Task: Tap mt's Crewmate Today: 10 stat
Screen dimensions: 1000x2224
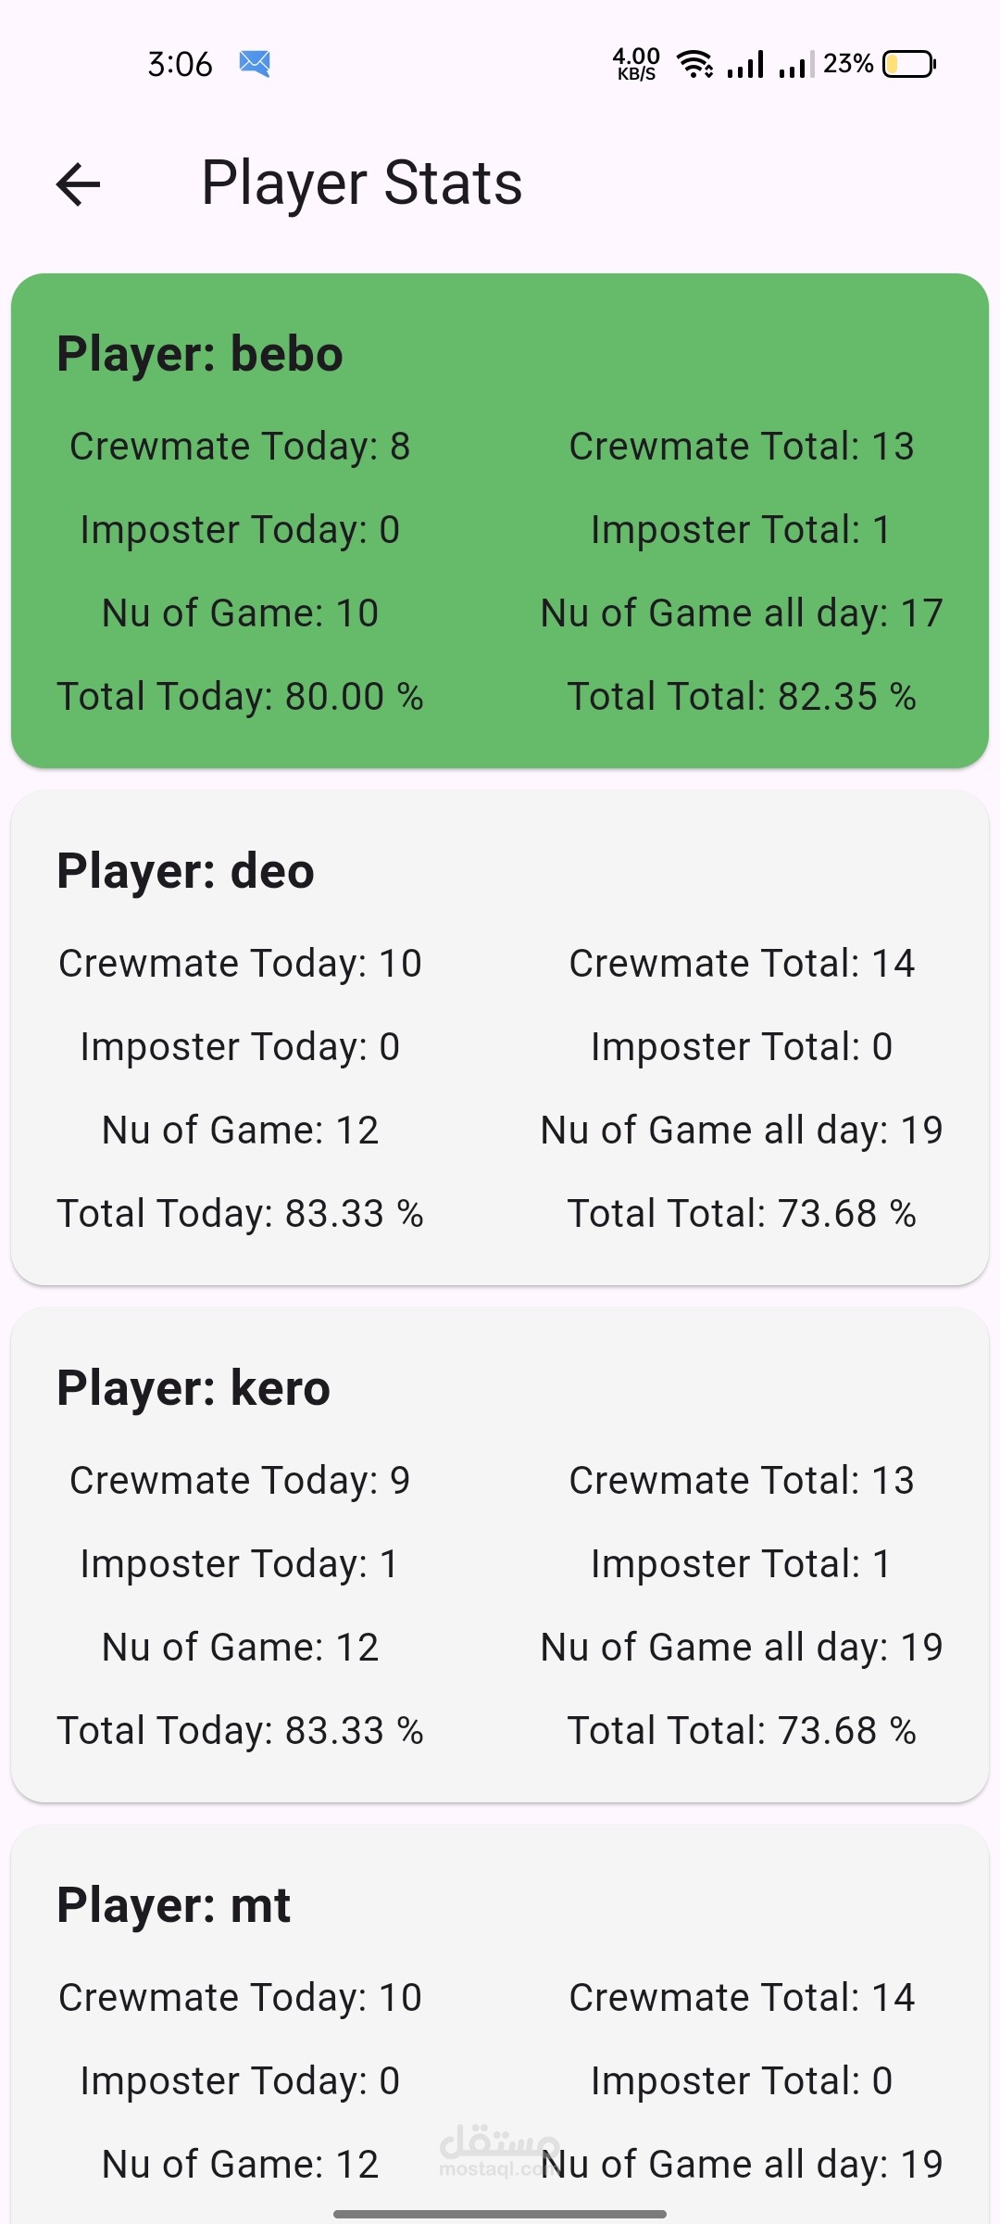Action: coord(240,1998)
